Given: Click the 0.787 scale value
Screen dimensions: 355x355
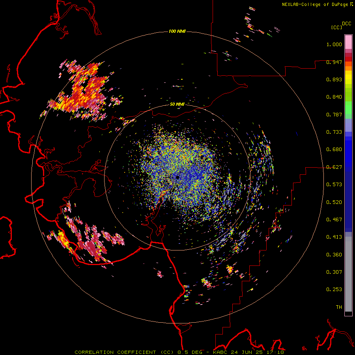Looking at the screenshot, I should [x=334, y=114].
